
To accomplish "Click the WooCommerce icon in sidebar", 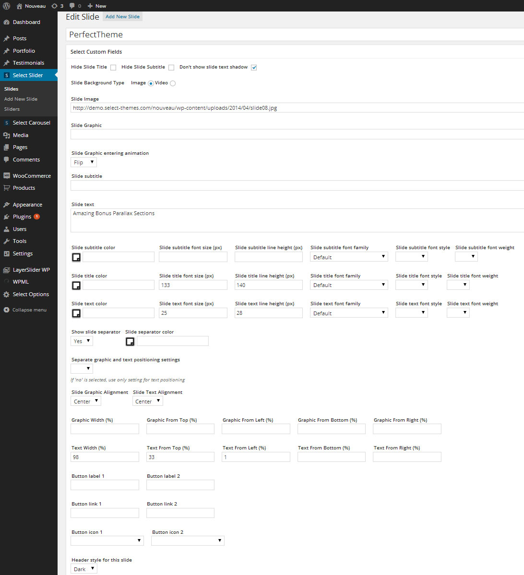I will [6, 176].
